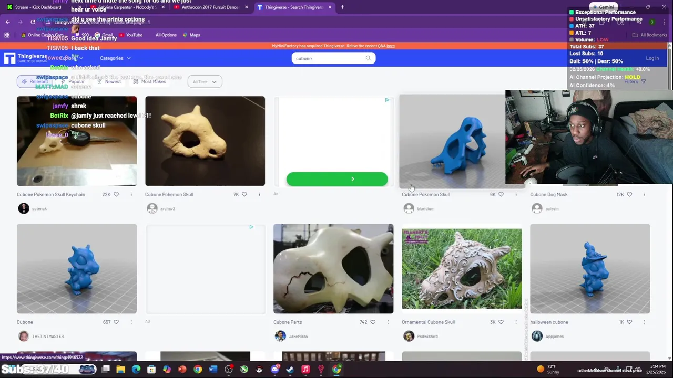Like archav2's Cubone Pokemon Skull with heart
The image size is (673, 378).
click(x=244, y=194)
